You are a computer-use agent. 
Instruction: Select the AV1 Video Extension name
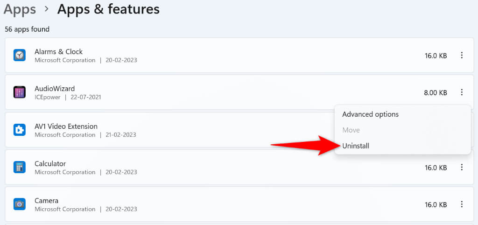[x=66, y=126]
